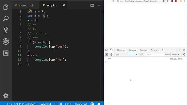Close the script.js tab

tap(64, 5)
